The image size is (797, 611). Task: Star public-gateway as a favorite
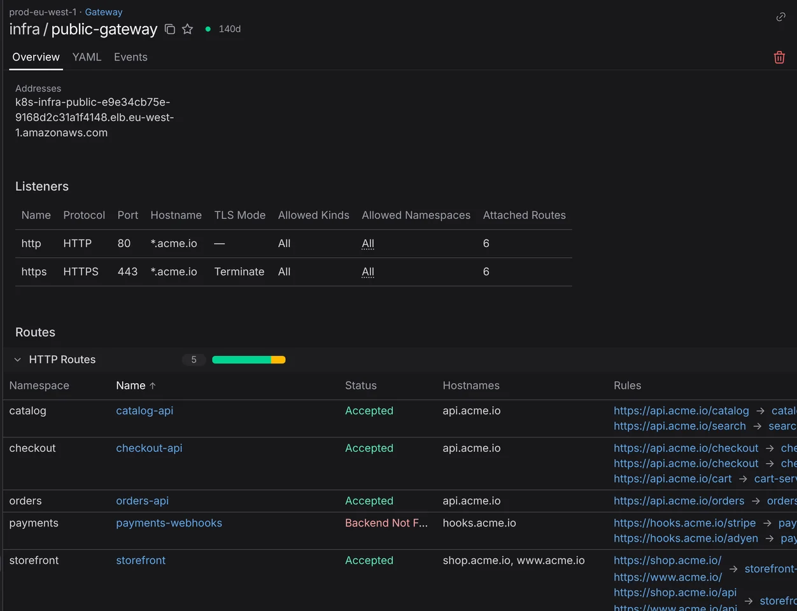pos(187,29)
